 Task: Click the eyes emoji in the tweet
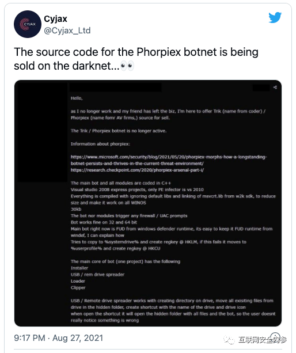click(x=127, y=66)
